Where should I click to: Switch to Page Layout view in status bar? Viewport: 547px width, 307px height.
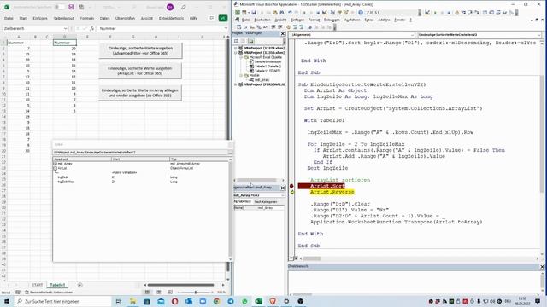[159, 292]
